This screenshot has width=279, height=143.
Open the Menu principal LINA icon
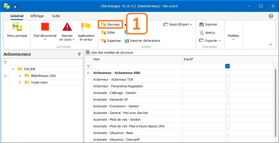click(x=17, y=27)
